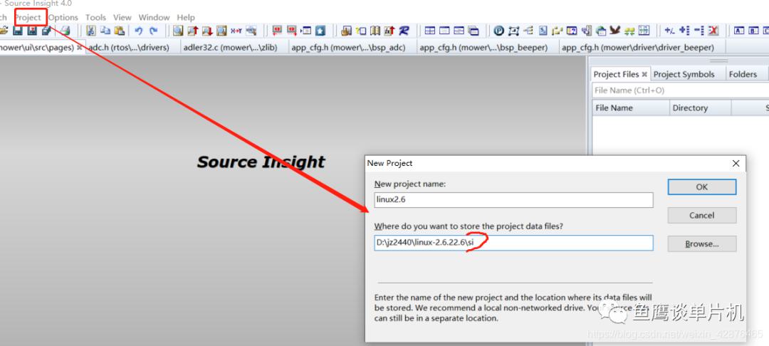This screenshot has height=346, width=769.
Task: Click the Browse... button
Action: tap(702, 243)
